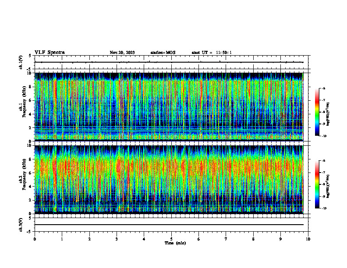Click the "ch.3(V)" waveform axis label
The image size is (347, 268).
pyautogui.click(x=21, y=225)
